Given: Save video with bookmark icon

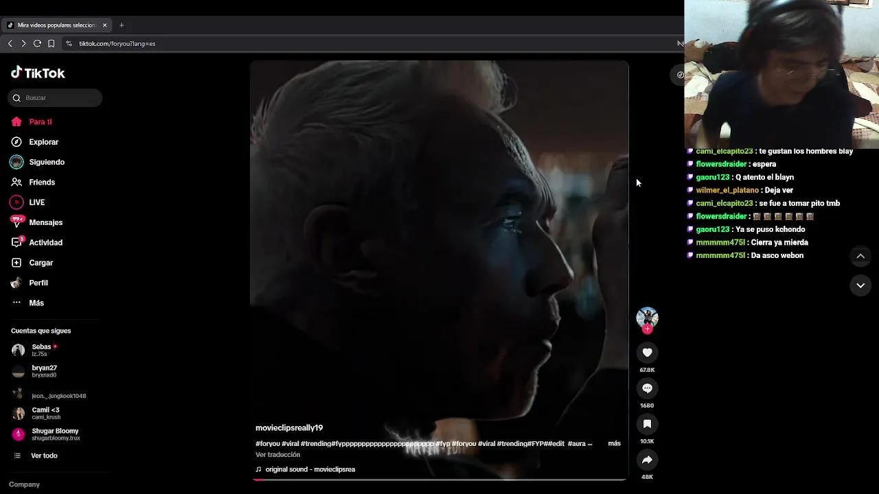Looking at the screenshot, I should pyautogui.click(x=647, y=424).
